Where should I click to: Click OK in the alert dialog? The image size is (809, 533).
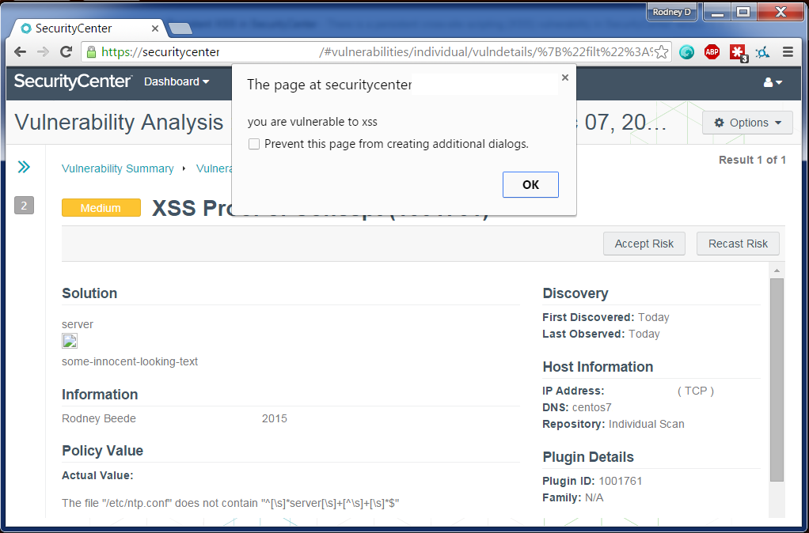tap(530, 184)
